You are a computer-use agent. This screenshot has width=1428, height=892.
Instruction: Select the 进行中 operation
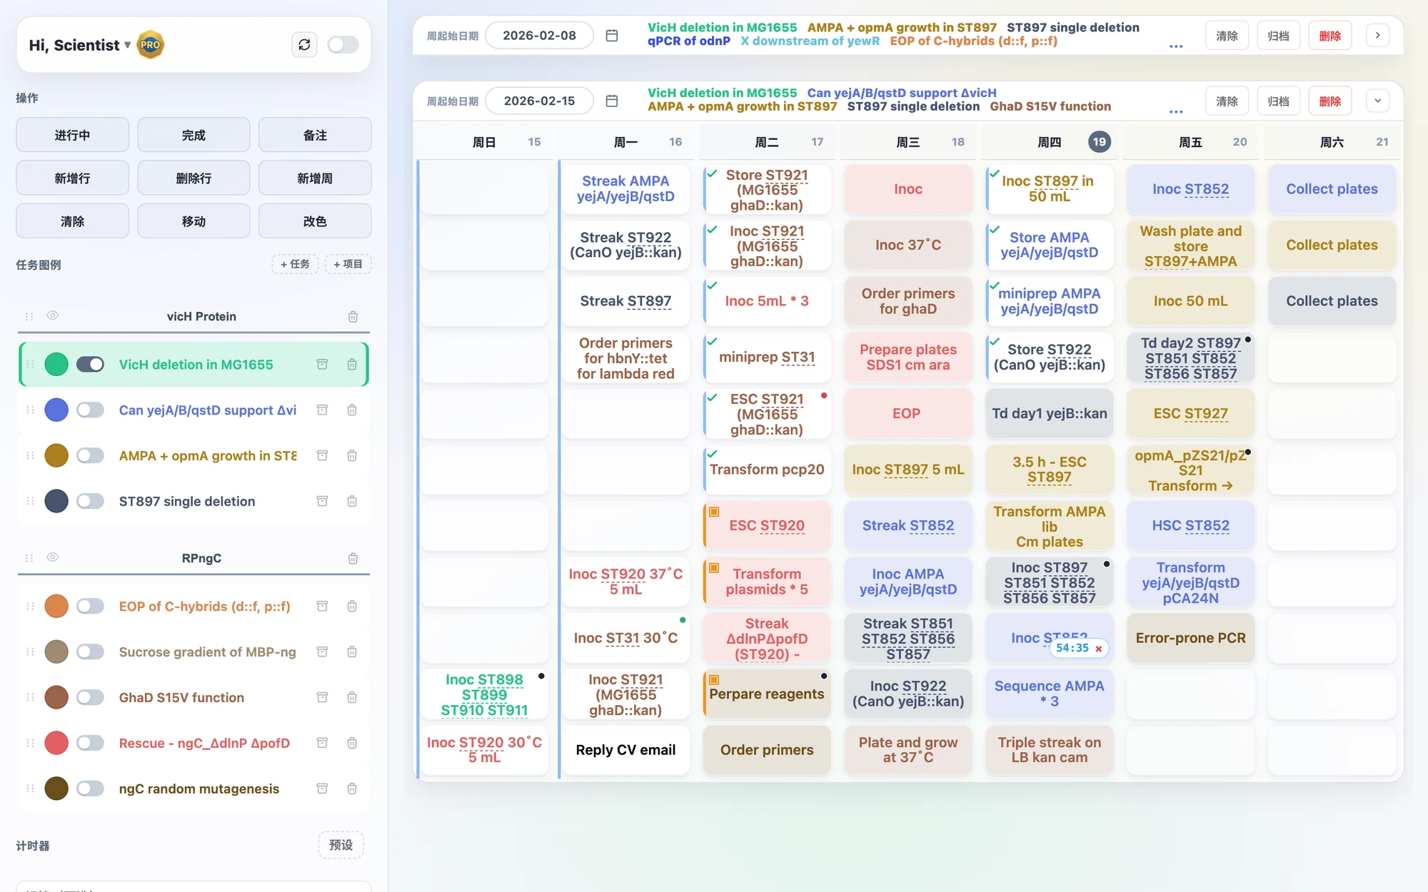click(x=72, y=135)
